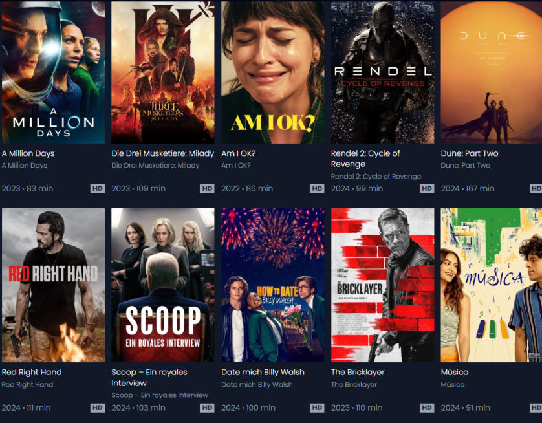This screenshot has height=423, width=542.
Task: Open the Red Right Hand poster
Action: (53, 285)
